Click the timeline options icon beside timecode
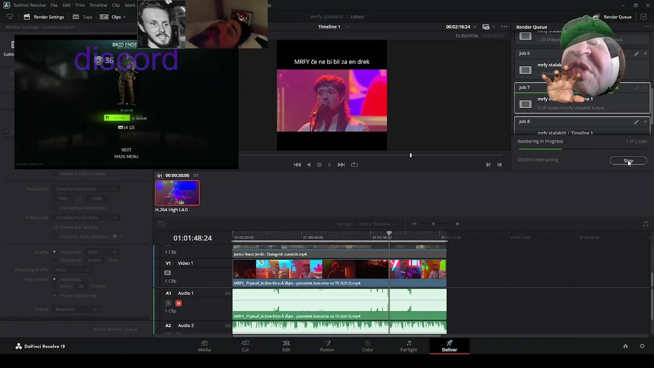654x368 pixels. pos(161,224)
